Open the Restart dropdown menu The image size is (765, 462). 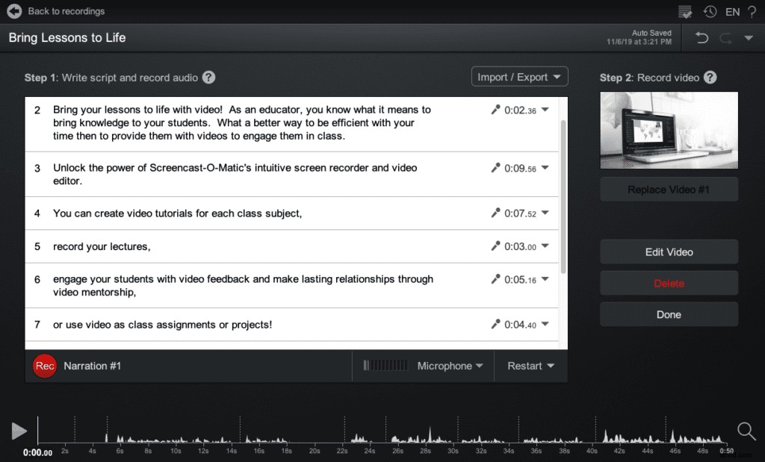click(530, 366)
